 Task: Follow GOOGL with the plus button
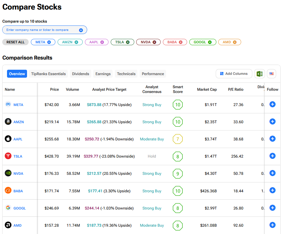pyautogui.click(x=273, y=208)
